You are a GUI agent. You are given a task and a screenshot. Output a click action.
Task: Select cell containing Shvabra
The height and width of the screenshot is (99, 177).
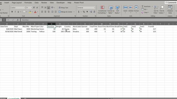pos(77,32)
